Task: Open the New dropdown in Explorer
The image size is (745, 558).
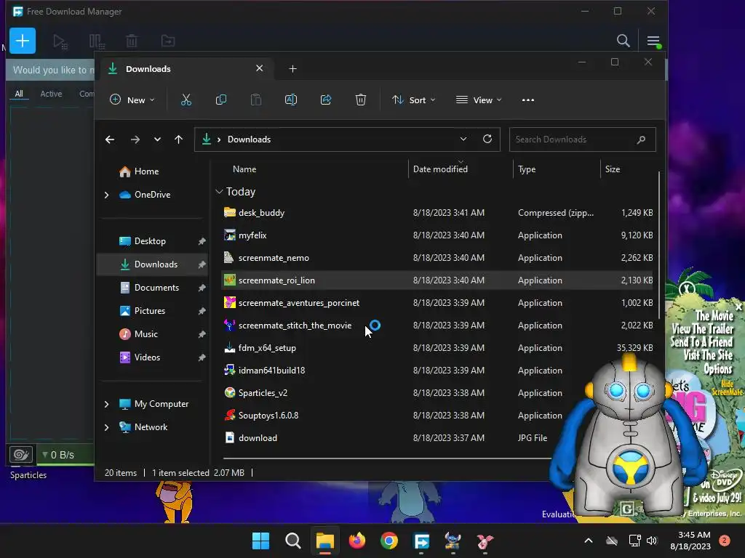Action: [132, 100]
